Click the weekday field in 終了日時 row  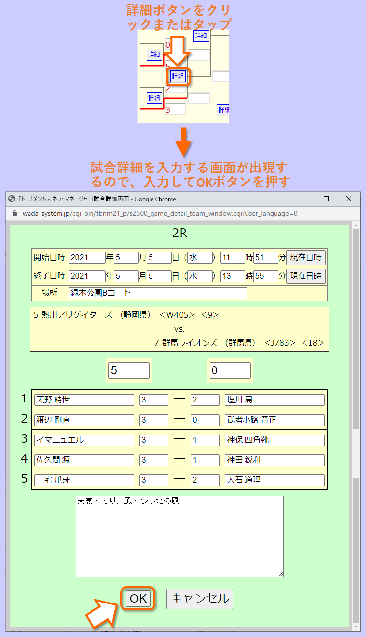tap(200, 276)
